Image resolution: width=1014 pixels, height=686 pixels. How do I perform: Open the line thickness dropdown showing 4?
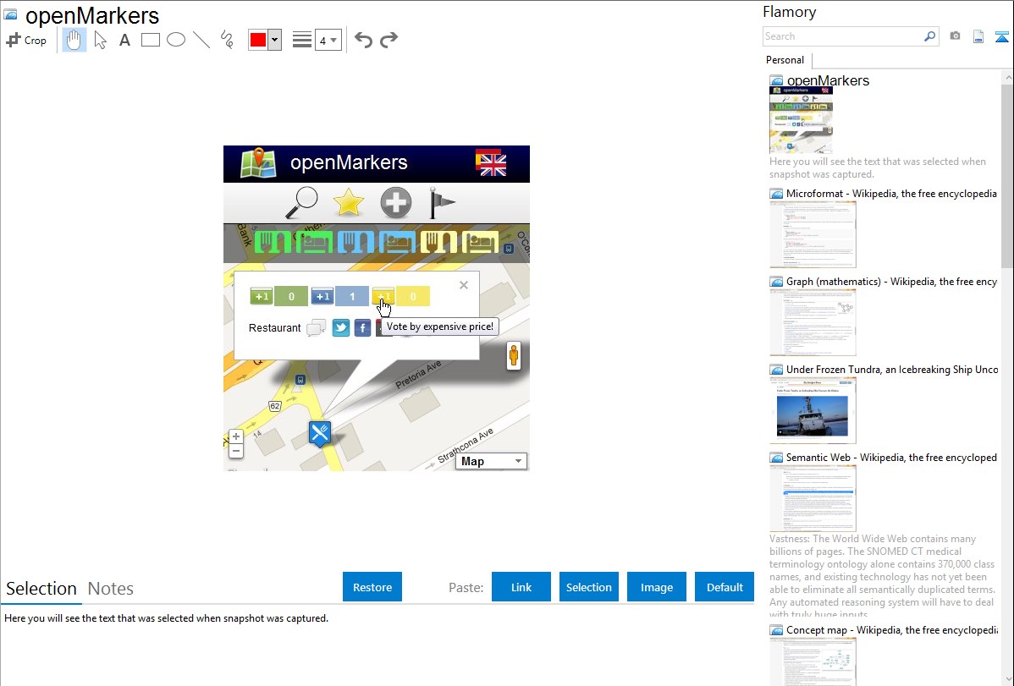click(328, 40)
